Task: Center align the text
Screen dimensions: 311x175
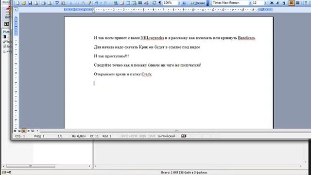Action: 297,3
